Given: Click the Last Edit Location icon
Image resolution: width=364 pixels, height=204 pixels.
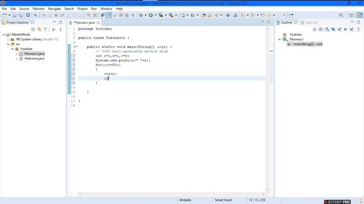Looking at the screenshot, I should 263,15.
